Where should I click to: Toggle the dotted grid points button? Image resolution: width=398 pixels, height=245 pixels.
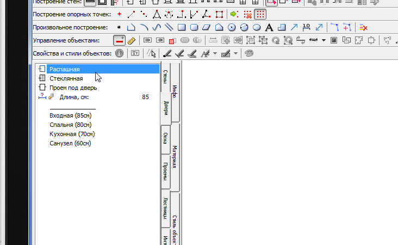[260, 14]
